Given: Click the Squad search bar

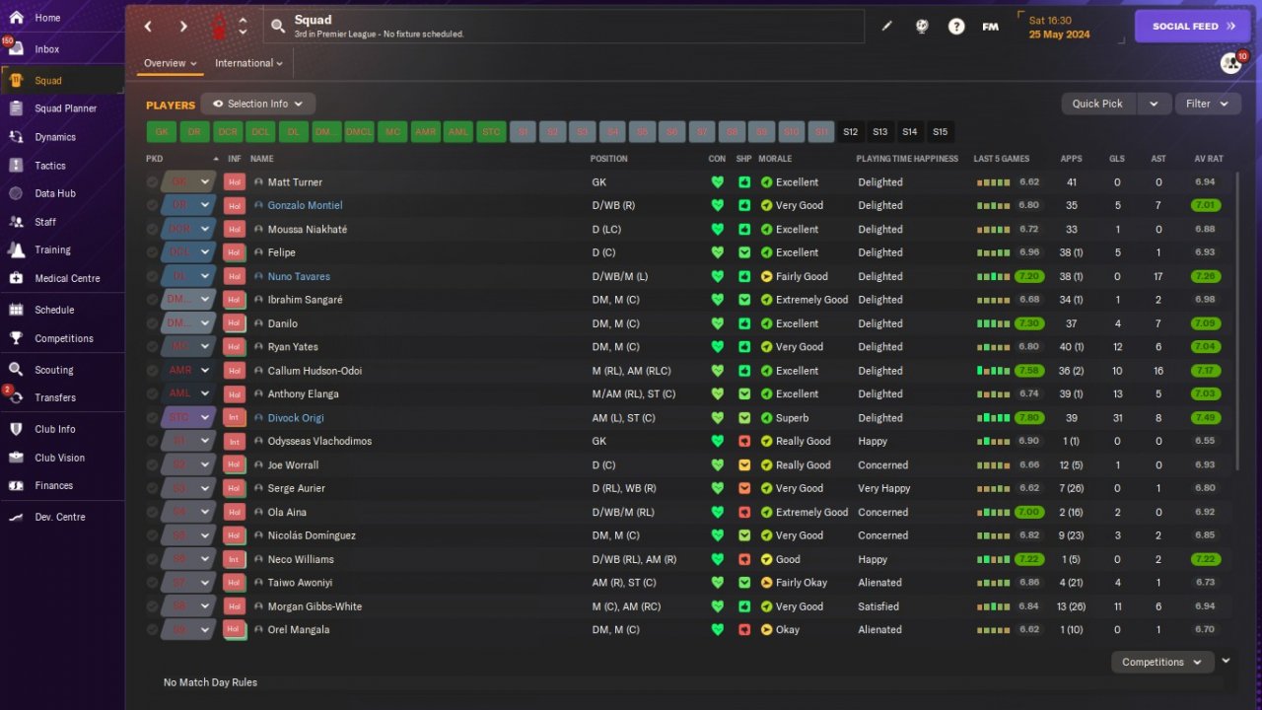Looking at the screenshot, I should [563, 27].
